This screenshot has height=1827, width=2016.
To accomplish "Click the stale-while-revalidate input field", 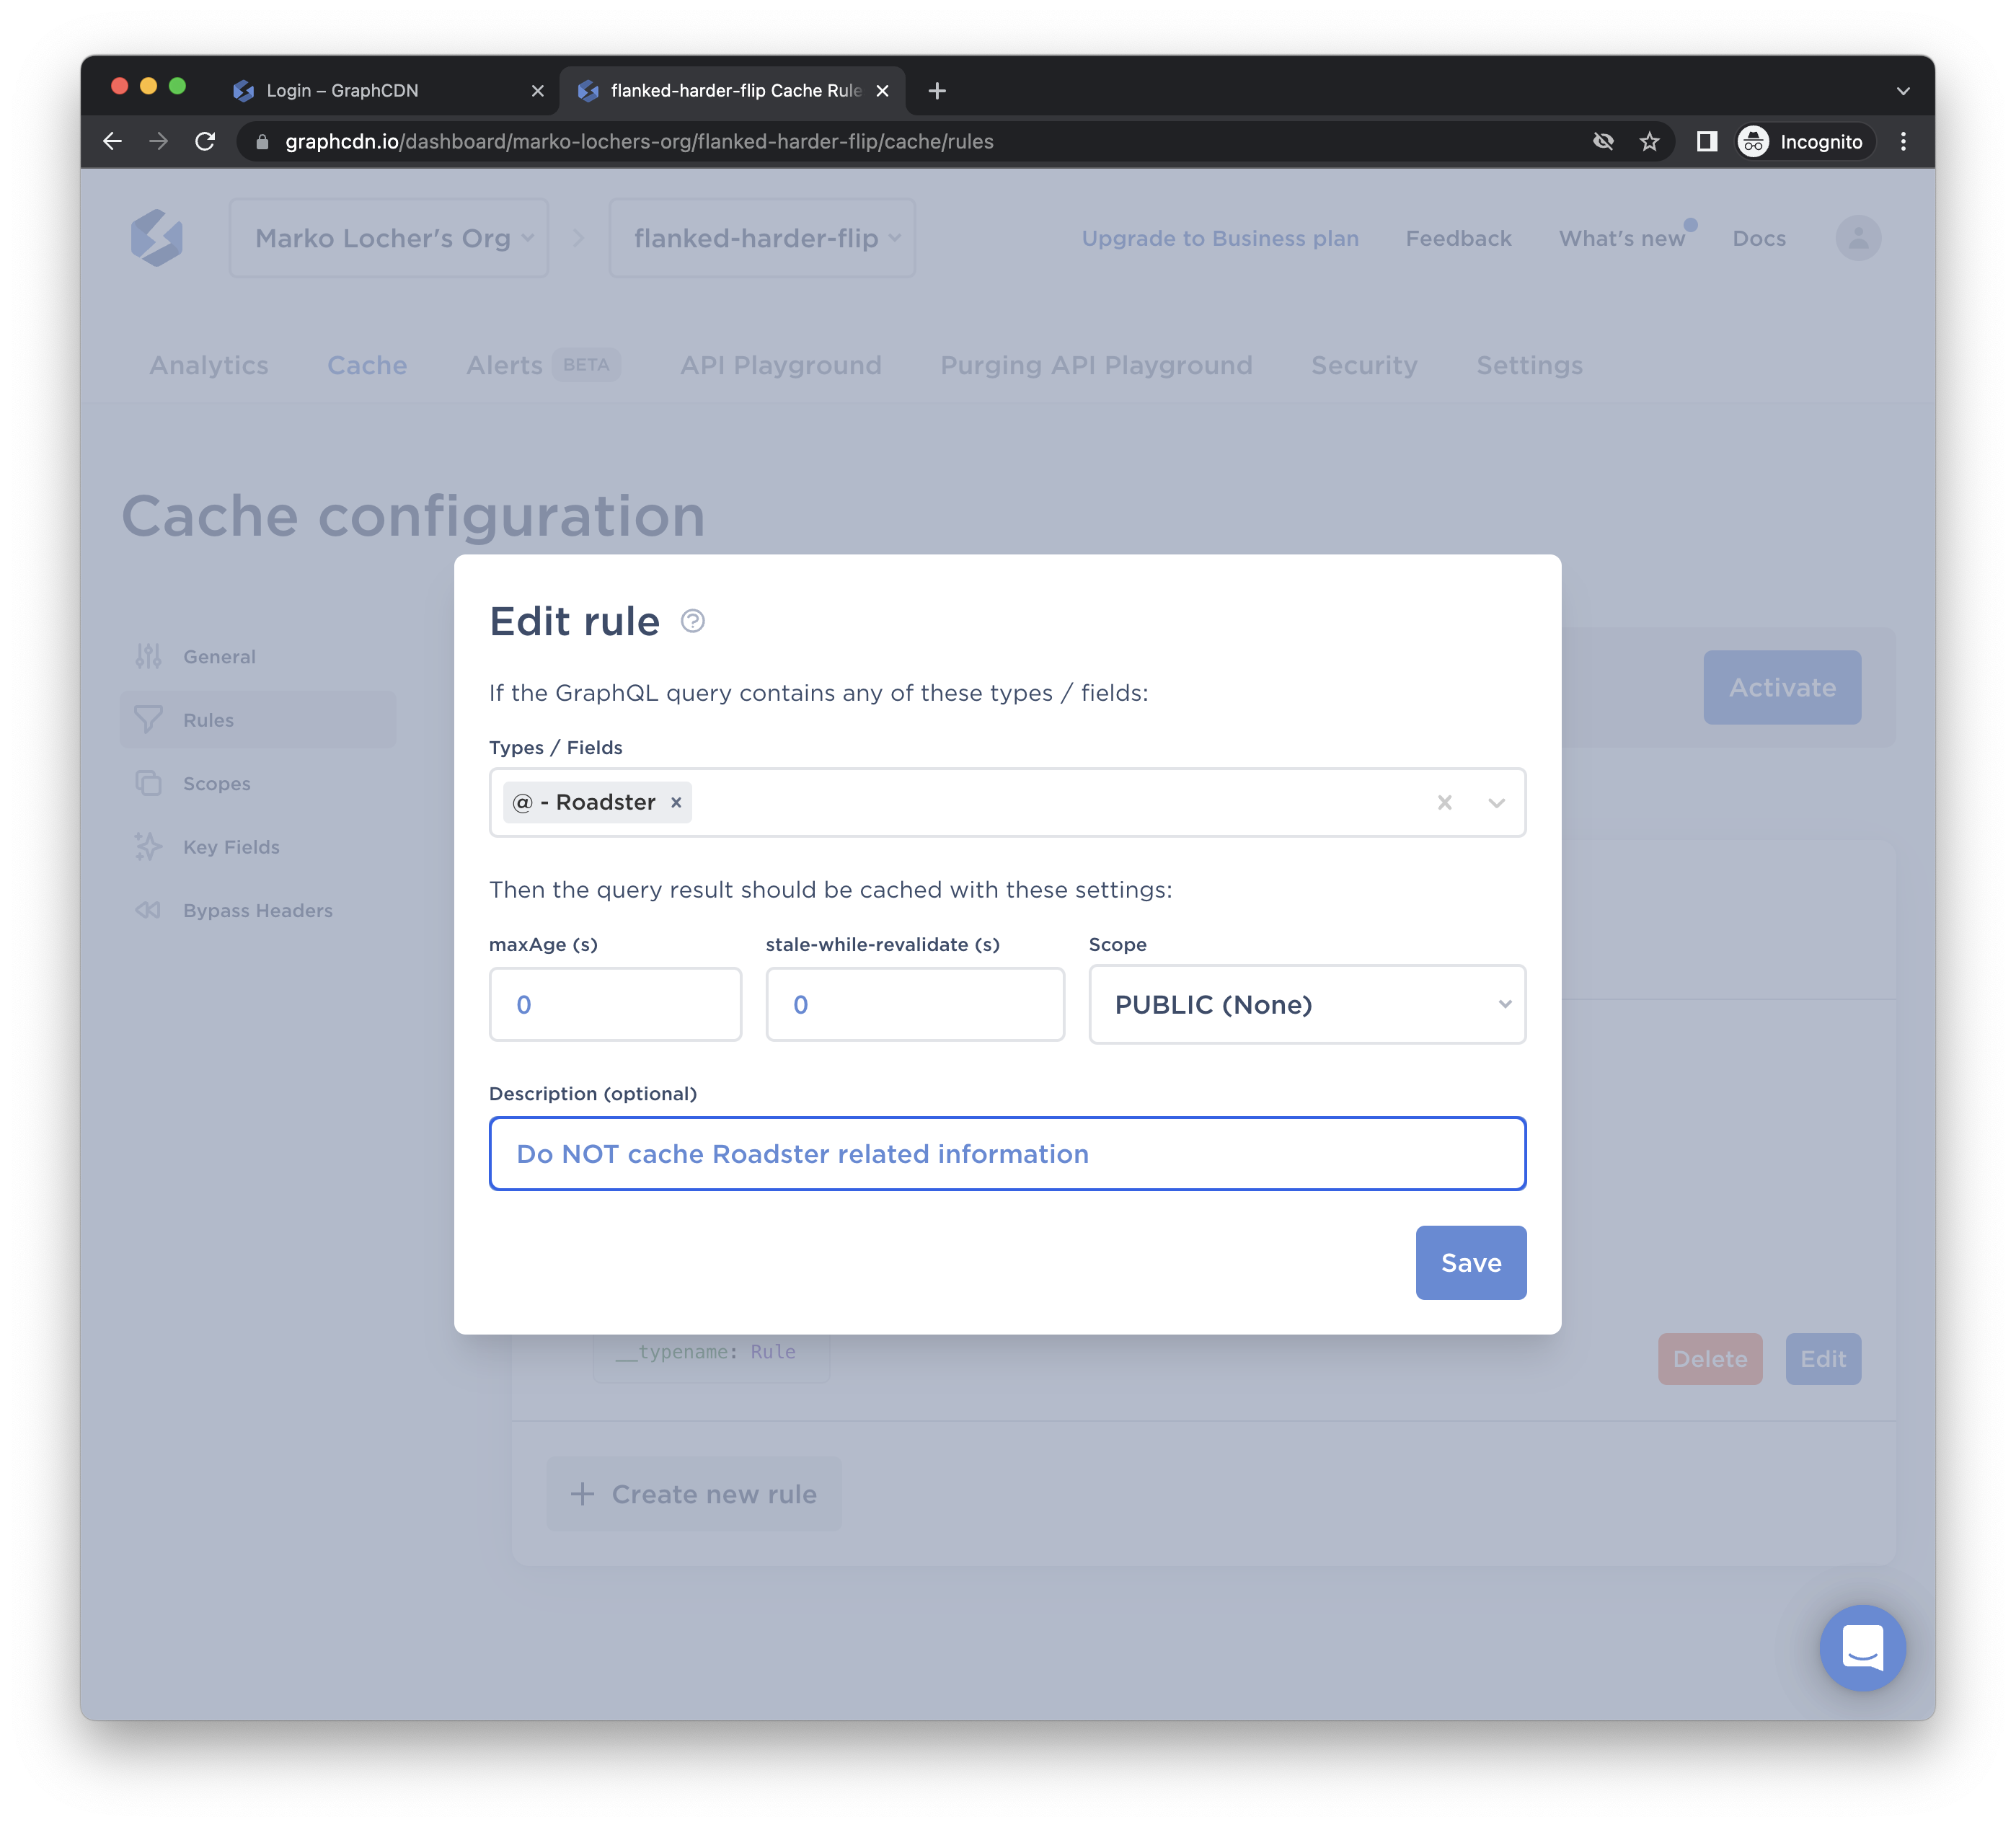I will 914,1004.
